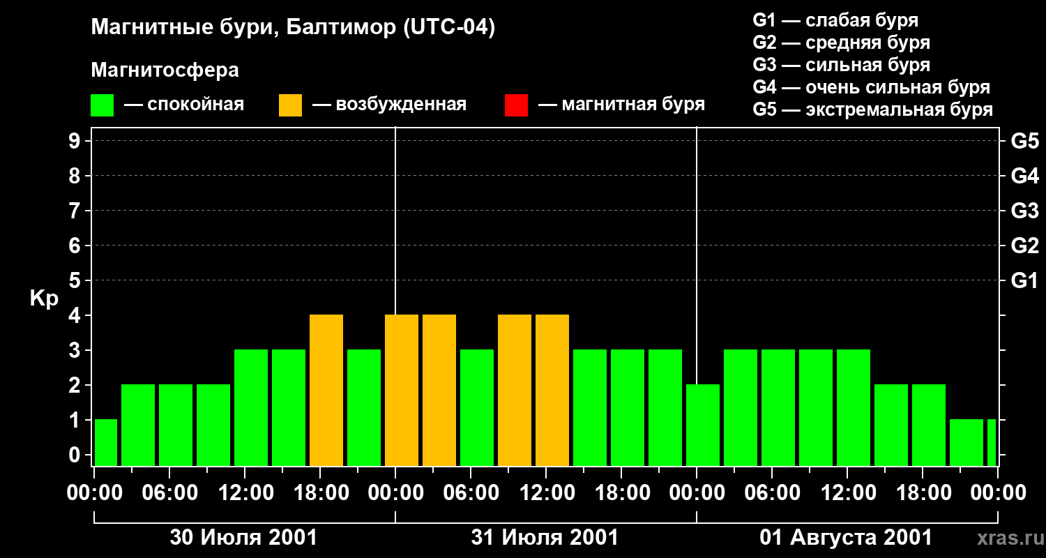
Task: Click the narrow last green bar at right edge
Action: [991, 442]
